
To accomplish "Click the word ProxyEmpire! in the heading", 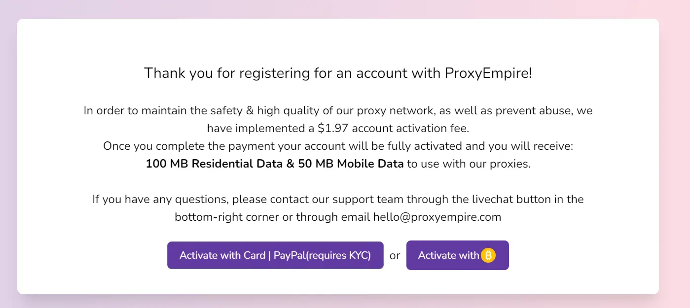I will pos(488,73).
